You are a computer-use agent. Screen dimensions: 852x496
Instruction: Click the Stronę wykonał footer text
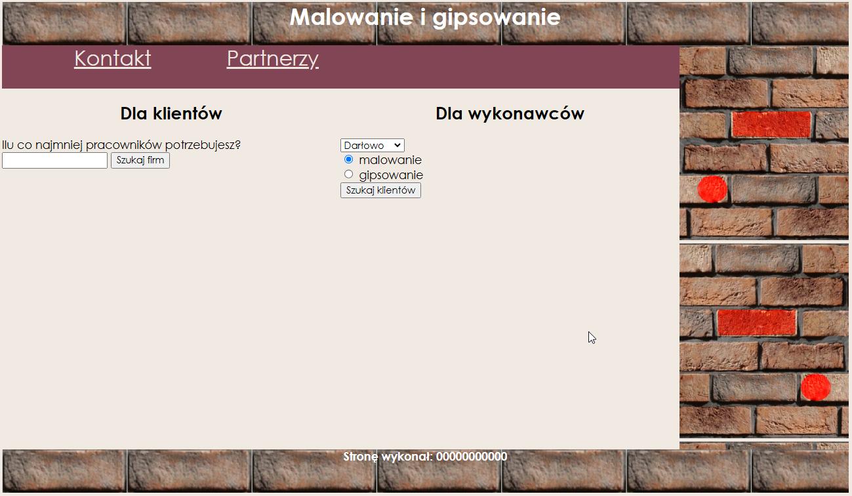point(425,457)
